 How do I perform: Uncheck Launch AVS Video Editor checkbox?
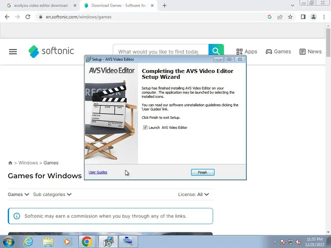(x=145, y=127)
